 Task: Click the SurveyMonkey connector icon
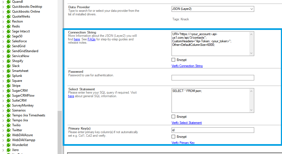tap(9, 105)
